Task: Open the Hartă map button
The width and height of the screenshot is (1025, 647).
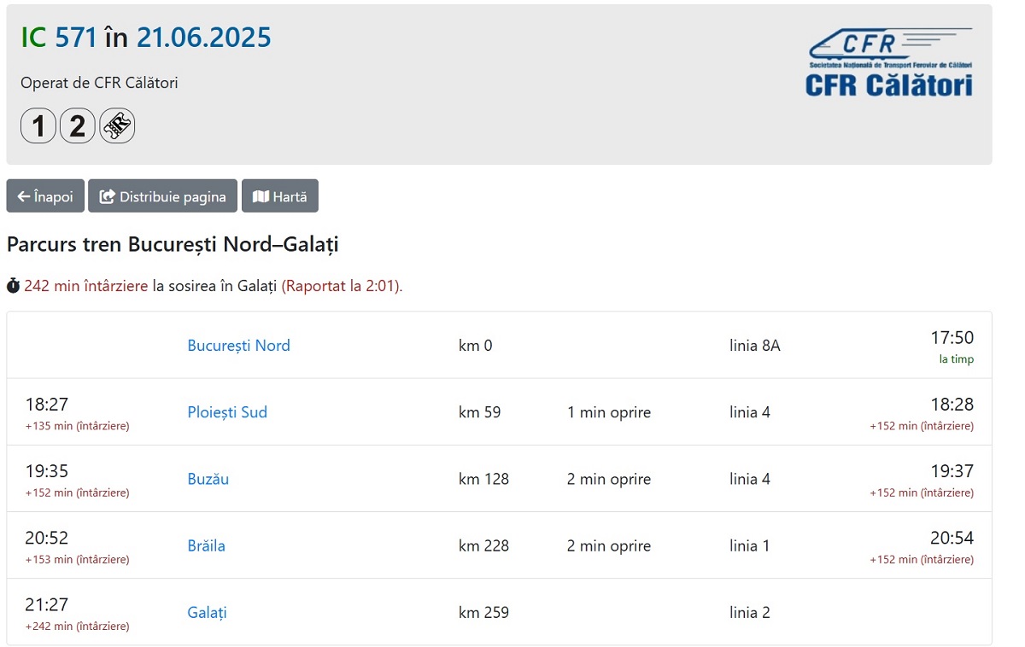Action: point(280,196)
